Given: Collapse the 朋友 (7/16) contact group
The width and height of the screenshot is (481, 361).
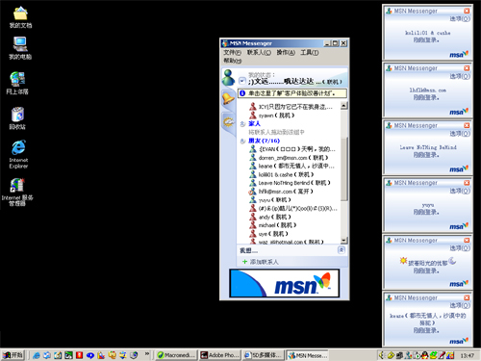Looking at the screenshot, I should point(242,141).
